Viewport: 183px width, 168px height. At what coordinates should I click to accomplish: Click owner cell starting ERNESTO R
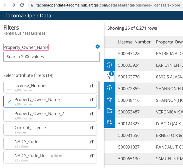coord(169,135)
